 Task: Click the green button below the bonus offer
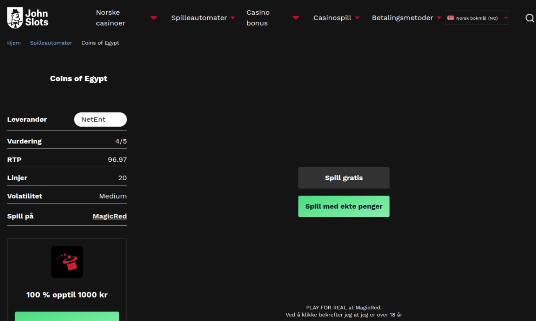click(x=67, y=316)
